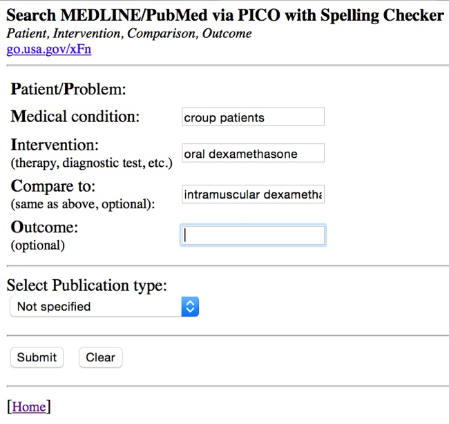
Task: Click the Select Publication type label
Action: (x=86, y=285)
